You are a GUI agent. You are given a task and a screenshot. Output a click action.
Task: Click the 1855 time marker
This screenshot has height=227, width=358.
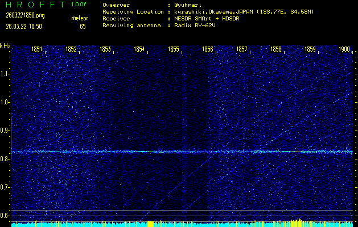pyautogui.click(x=174, y=50)
